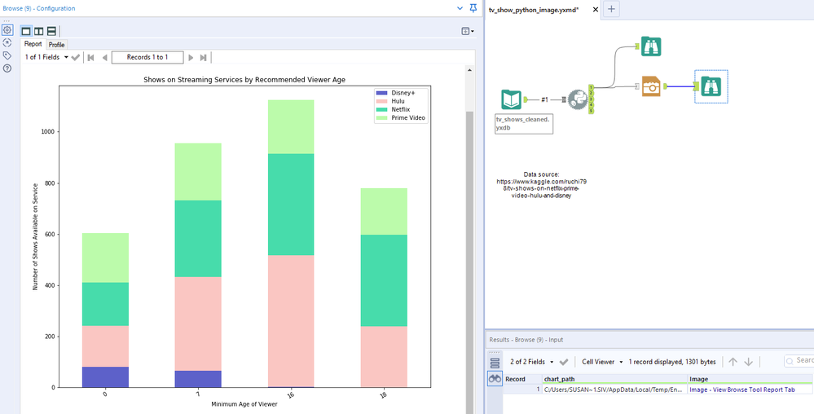The width and height of the screenshot is (814, 414).
Task: Click the Record column header
Action: [522, 379]
